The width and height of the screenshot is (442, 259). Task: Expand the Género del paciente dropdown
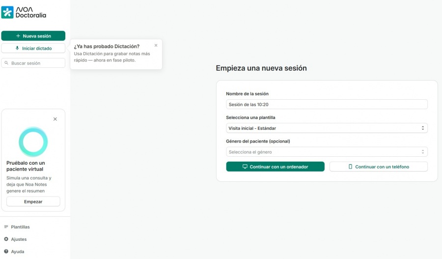click(x=327, y=152)
